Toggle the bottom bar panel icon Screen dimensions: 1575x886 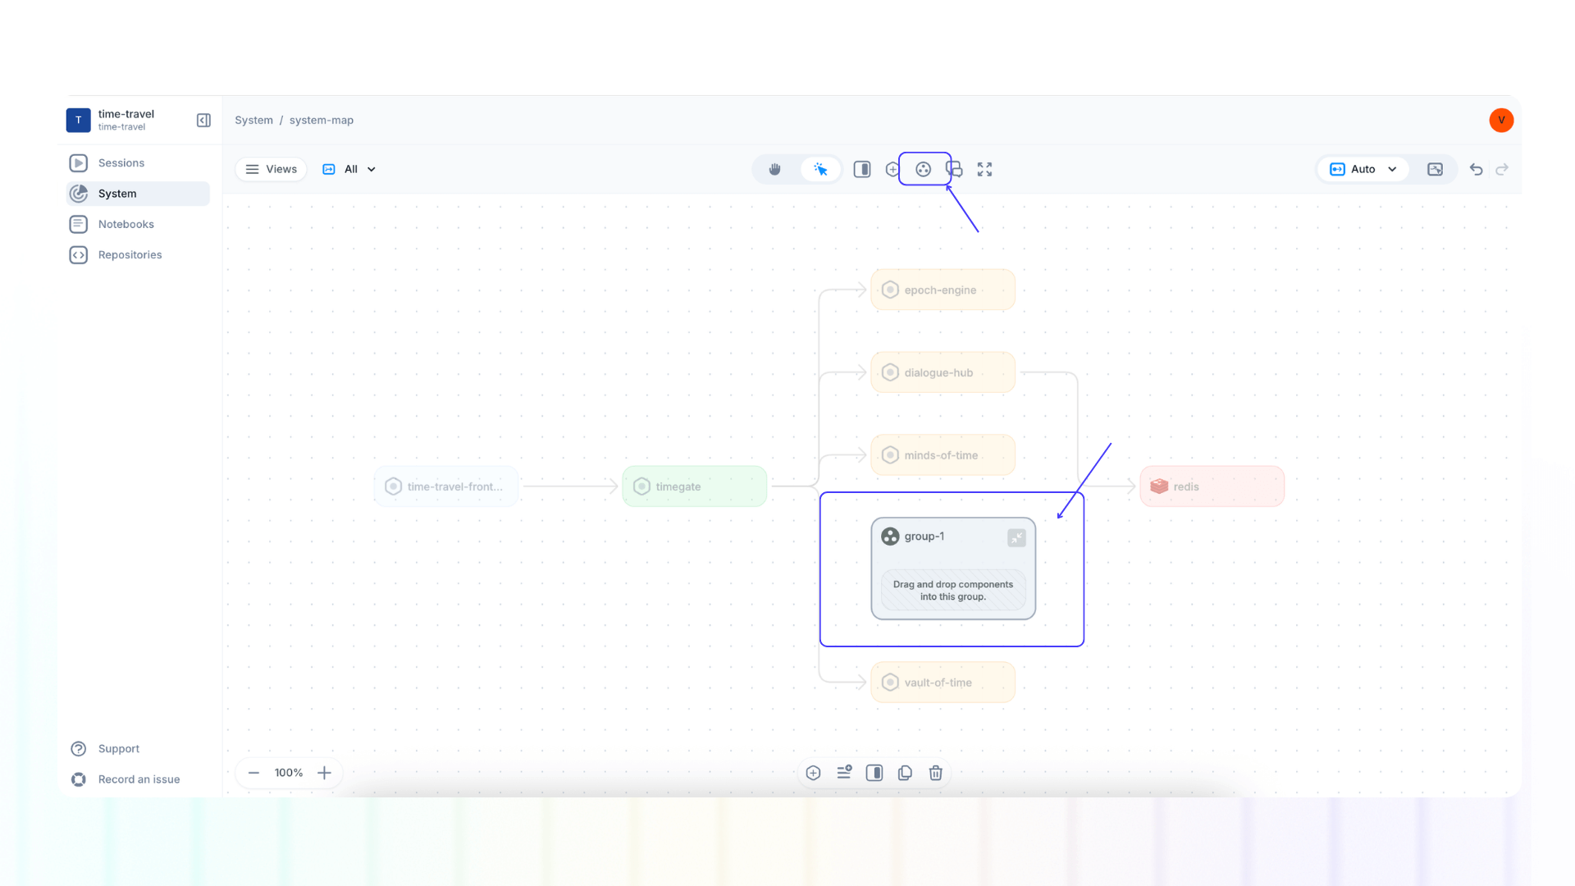pyautogui.click(x=874, y=772)
